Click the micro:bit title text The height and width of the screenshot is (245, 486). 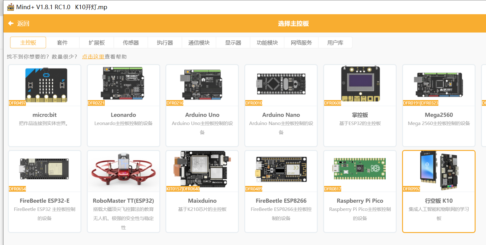pyautogui.click(x=44, y=115)
